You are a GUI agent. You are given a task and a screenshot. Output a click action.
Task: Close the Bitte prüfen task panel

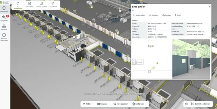[210, 7]
